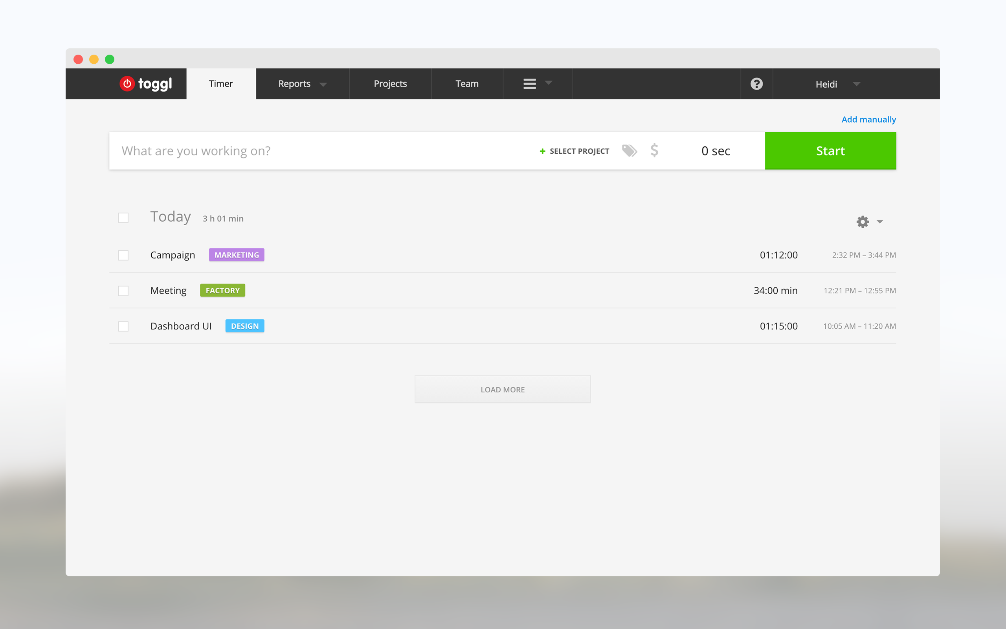Tick the Campaign entry checkbox
1006x629 pixels.
[123, 255]
